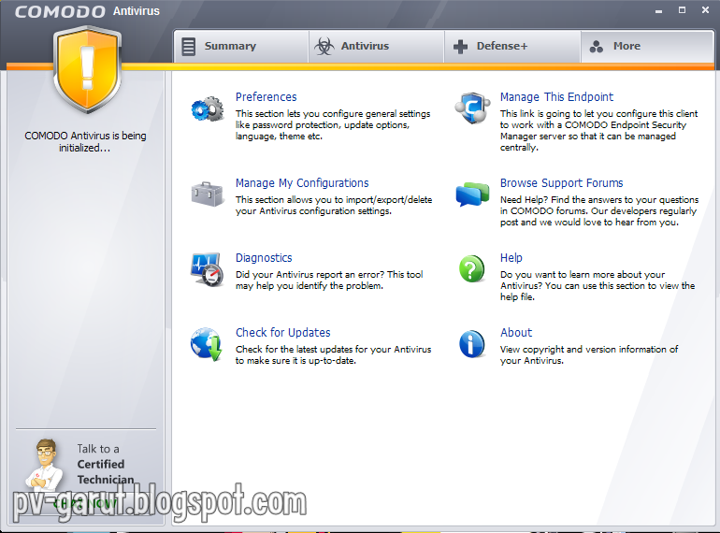Open the Diagnostics link

tap(264, 257)
